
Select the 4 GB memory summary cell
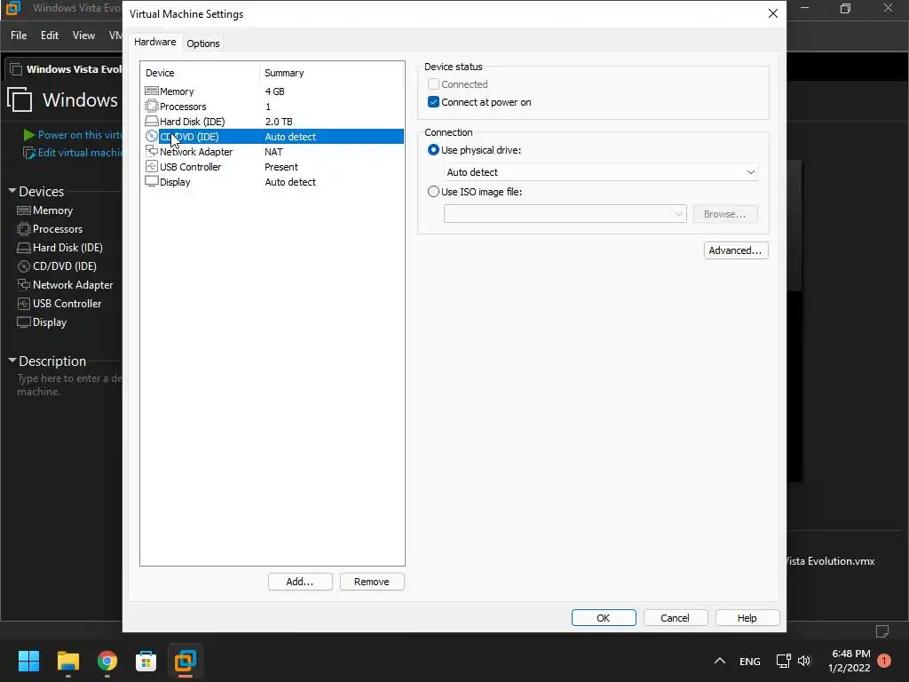[x=275, y=91]
